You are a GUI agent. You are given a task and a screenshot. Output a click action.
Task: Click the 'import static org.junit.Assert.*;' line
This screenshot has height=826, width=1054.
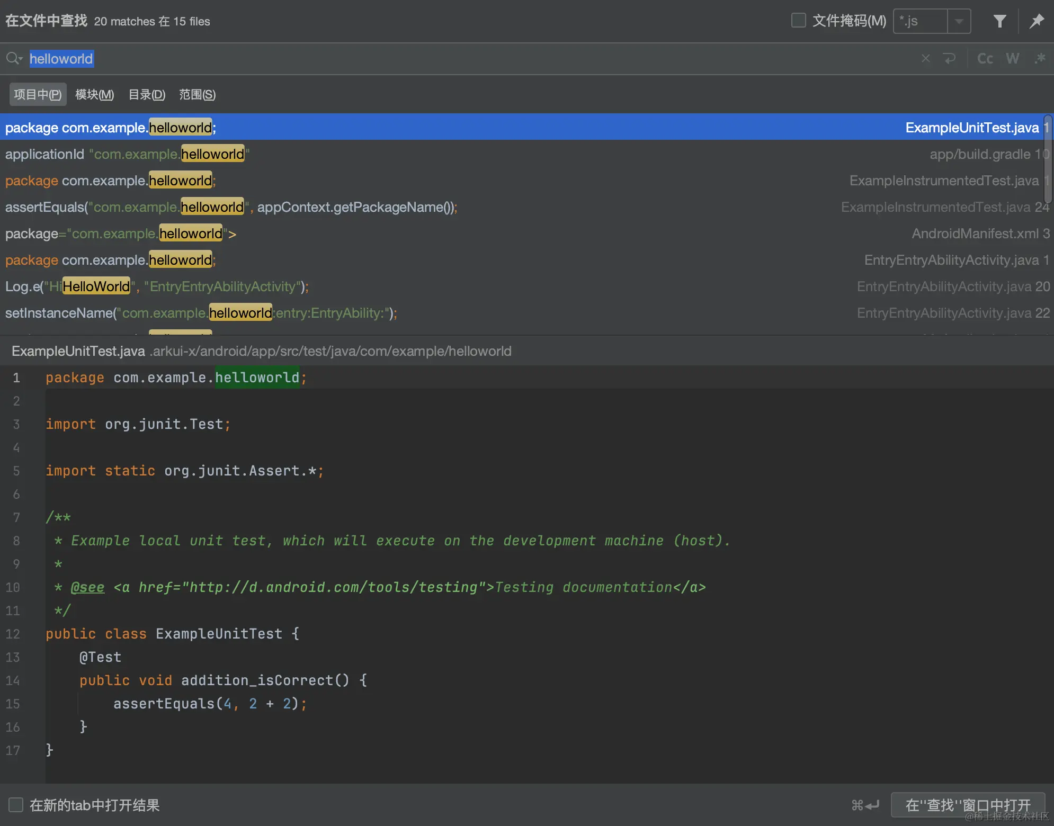click(184, 470)
